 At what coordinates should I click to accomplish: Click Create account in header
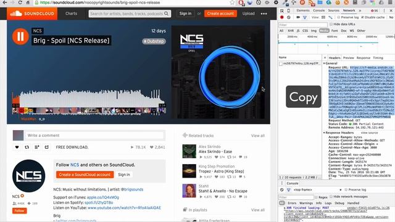click(220, 14)
